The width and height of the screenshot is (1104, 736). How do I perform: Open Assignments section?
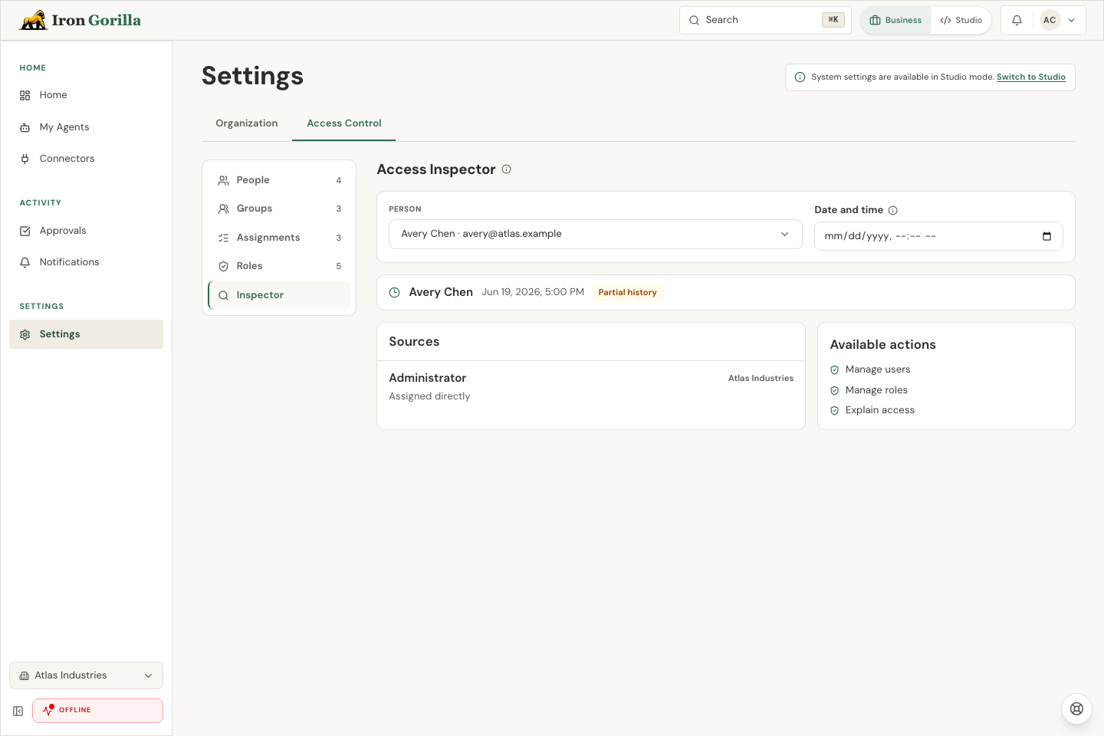279,238
